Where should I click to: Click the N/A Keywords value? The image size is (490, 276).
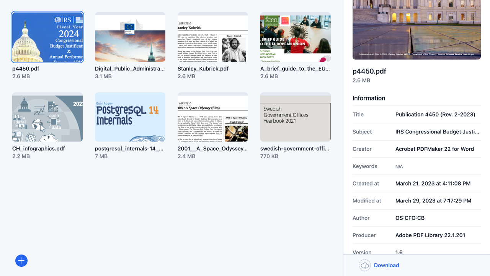[399, 166]
